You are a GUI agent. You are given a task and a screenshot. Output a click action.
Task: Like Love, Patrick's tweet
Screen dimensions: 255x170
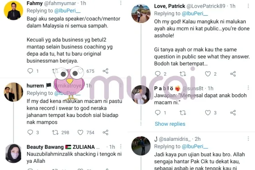tap(208, 74)
